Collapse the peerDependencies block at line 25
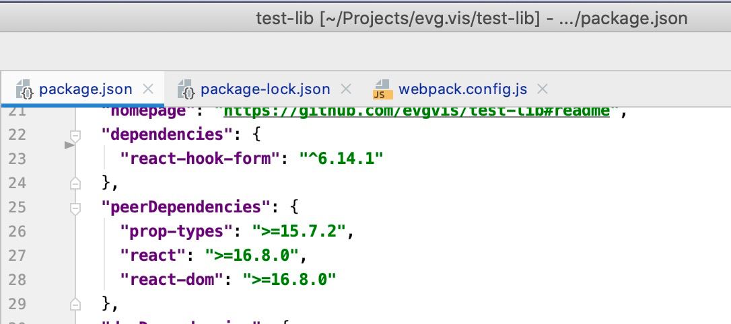Screen dimensions: 731x324 pyautogui.click(x=75, y=208)
